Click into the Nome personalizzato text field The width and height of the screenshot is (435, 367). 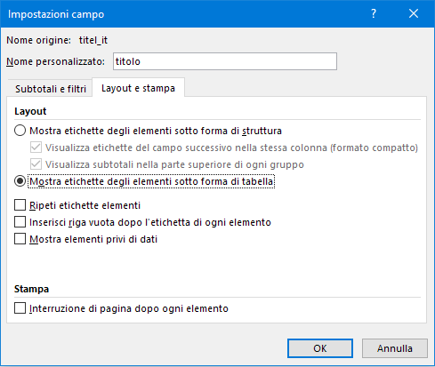click(225, 61)
